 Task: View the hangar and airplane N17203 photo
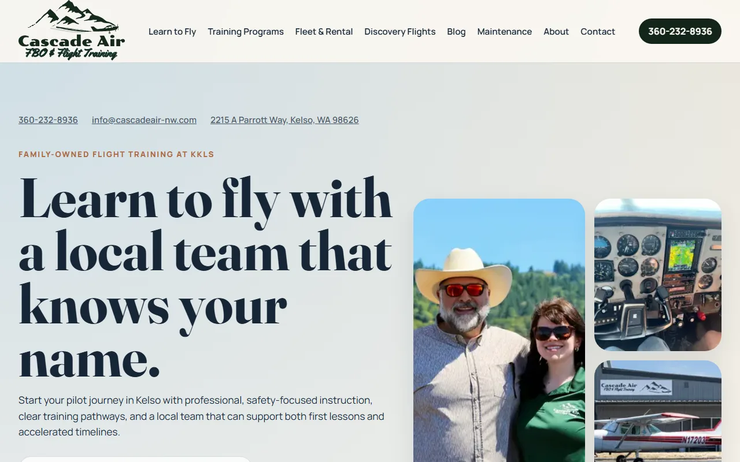pos(658,411)
